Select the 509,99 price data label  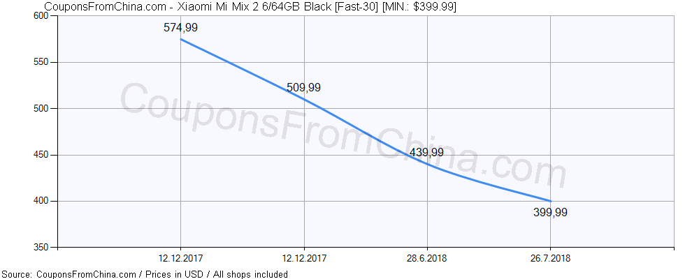[x=303, y=88]
